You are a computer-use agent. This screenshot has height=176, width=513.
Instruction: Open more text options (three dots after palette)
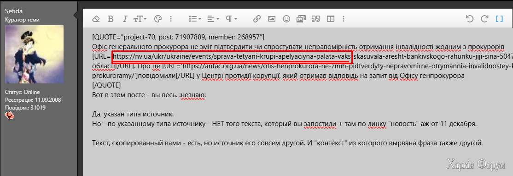[170, 19]
